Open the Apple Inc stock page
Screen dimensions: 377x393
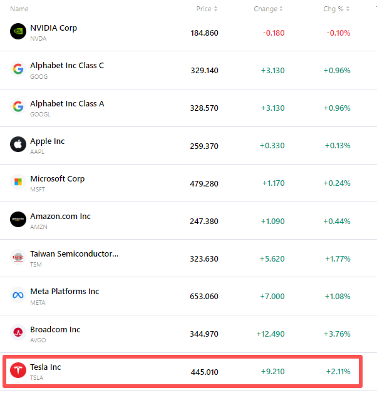coord(48,141)
